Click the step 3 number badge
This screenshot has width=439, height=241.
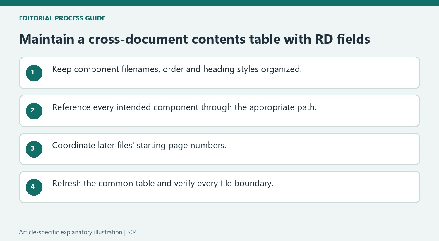click(34, 149)
